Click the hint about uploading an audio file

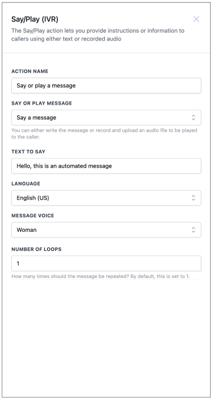[104, 133]
